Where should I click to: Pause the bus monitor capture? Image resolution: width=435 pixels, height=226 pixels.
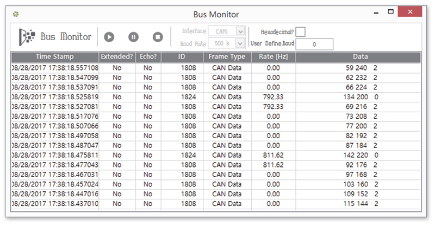click(133, 37)
